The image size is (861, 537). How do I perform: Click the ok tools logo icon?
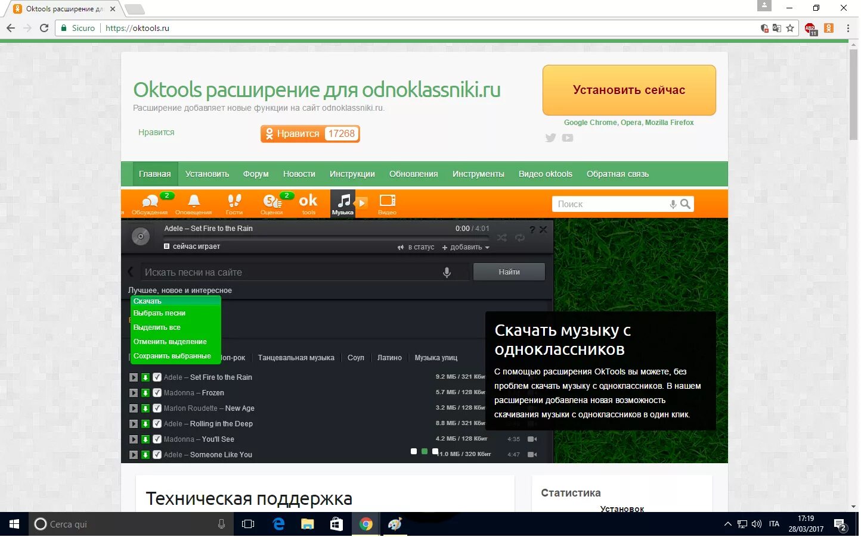[309, 201]
